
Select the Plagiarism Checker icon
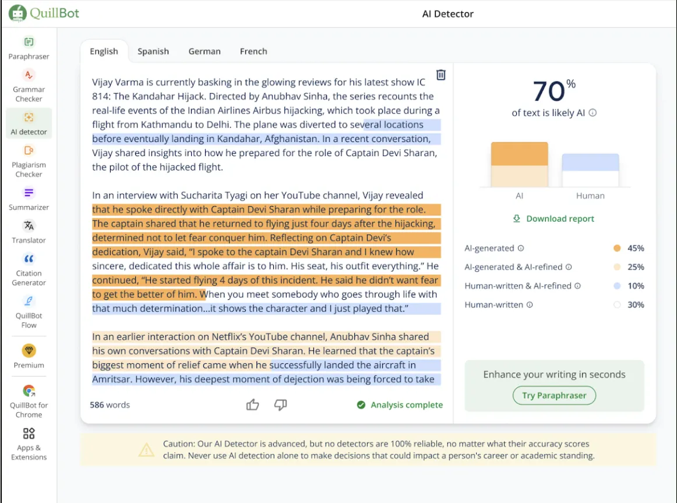click(29, 151)
